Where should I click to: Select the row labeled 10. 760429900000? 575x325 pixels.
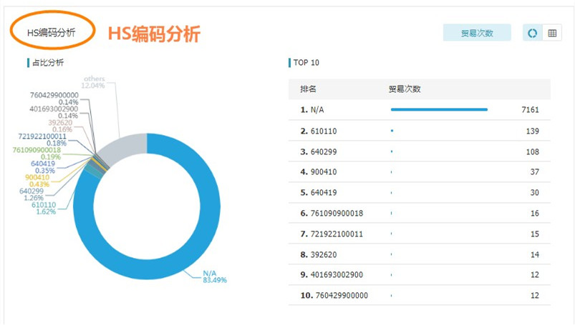[x=420, y=295]
